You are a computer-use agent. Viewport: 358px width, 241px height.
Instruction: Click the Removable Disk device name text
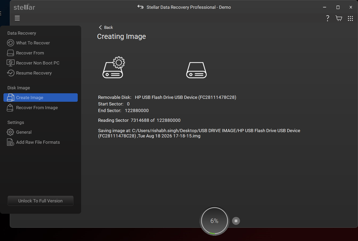(x=185, y=97)
